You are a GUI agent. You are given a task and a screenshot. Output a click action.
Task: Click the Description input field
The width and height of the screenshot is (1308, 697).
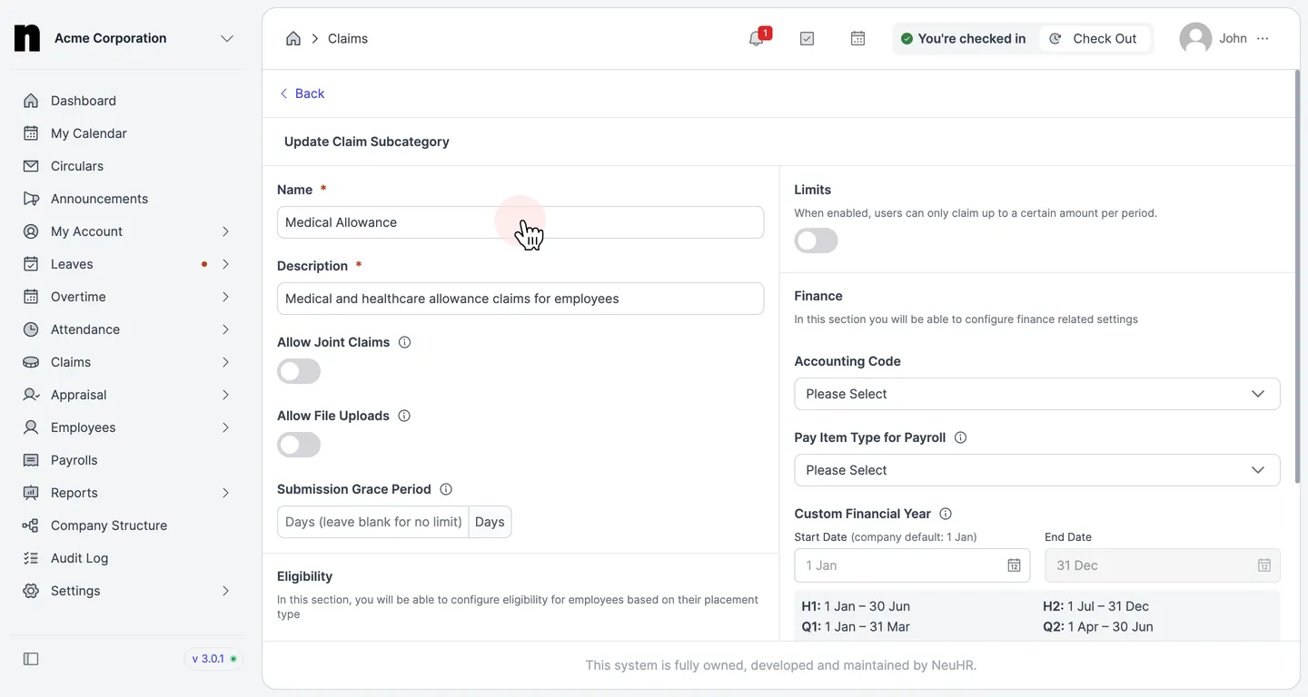pos(520,299)
